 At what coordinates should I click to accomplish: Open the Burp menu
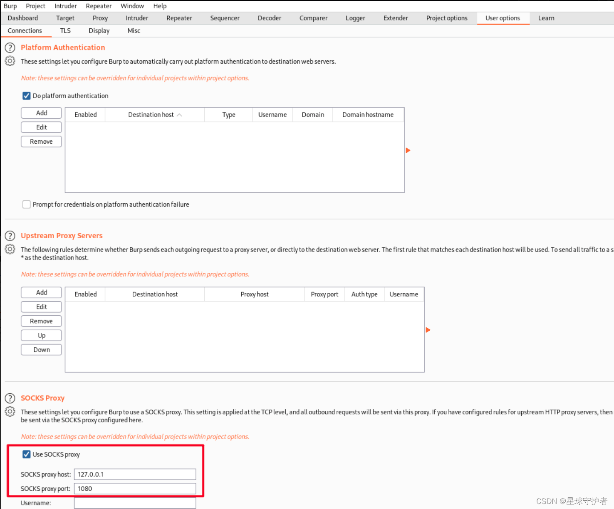10,6
